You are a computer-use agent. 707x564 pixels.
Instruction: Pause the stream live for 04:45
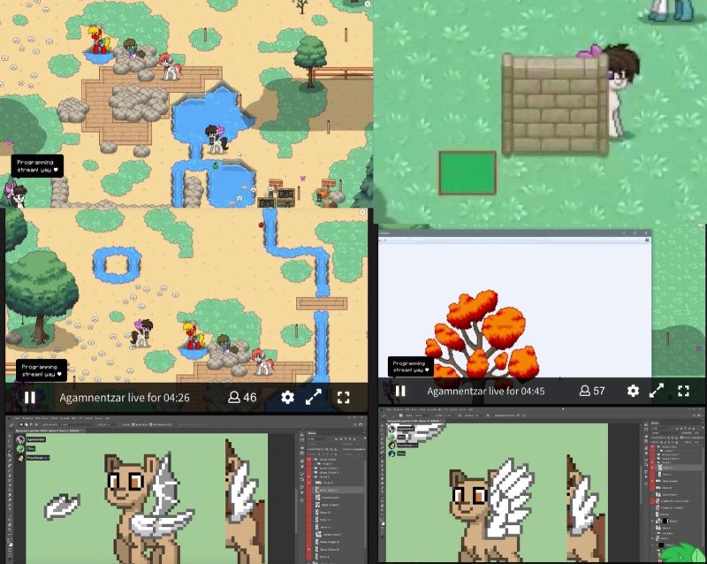[400, 391]
